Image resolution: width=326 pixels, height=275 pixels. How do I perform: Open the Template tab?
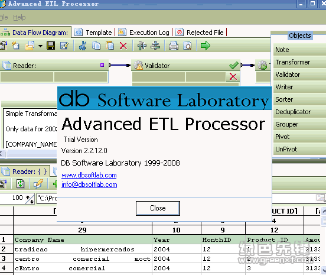93,33
